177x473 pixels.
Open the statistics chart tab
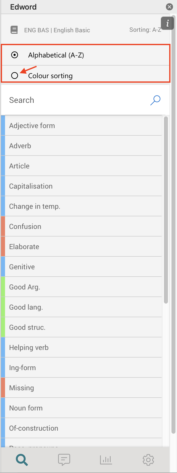pyautogui.click(x=106, y=460)
